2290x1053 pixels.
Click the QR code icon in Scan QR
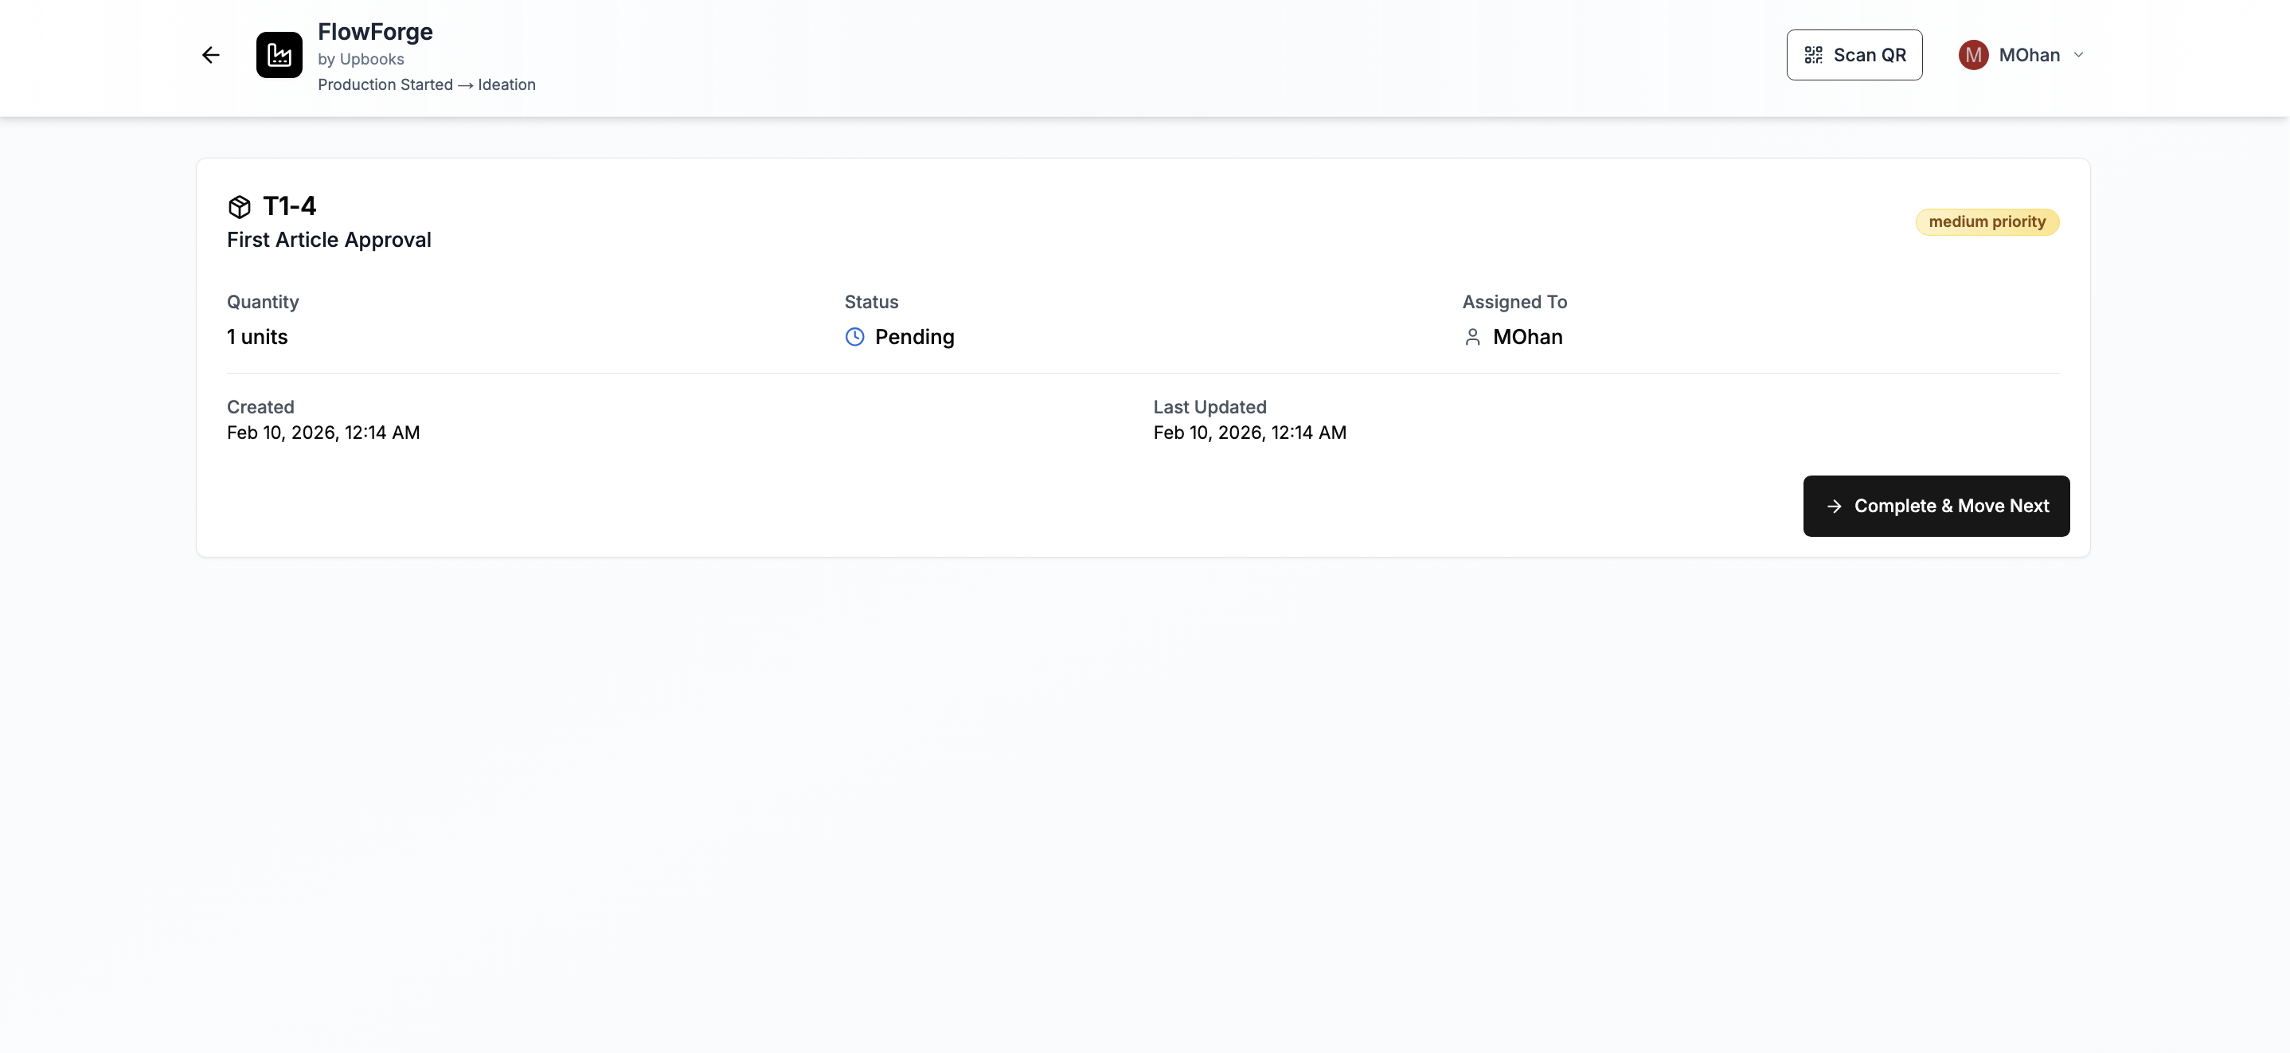(x=1815, y=54)
